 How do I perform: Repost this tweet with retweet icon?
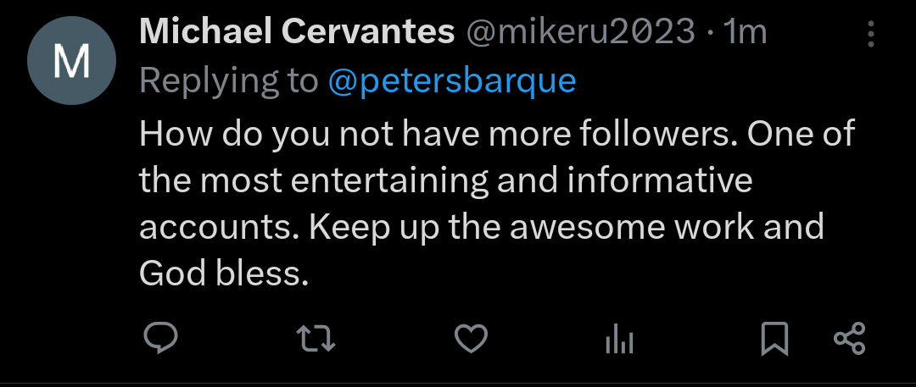(318, 339)
